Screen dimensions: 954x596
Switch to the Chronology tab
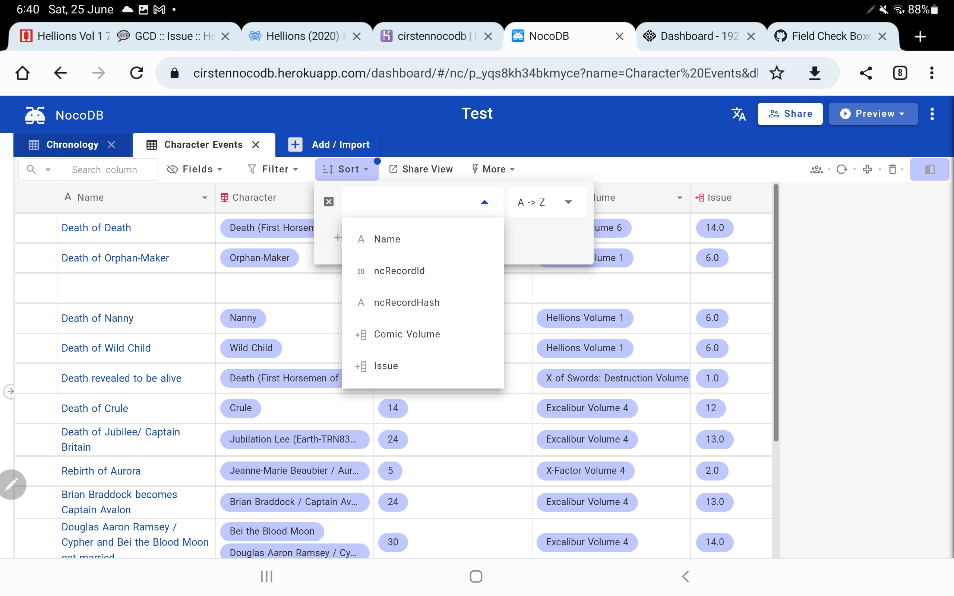pos(72,144)
